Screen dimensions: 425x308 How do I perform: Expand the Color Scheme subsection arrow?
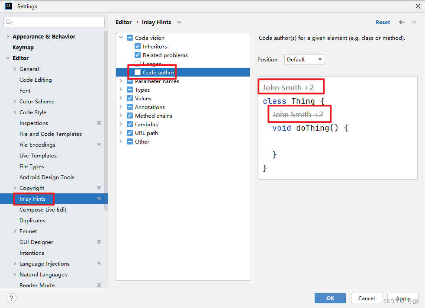(15, 102)
